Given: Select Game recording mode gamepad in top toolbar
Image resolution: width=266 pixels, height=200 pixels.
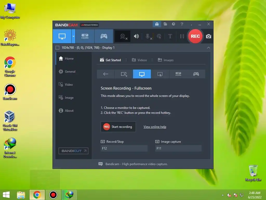Looking at the screenshot, I should click(x=104, y=36).
